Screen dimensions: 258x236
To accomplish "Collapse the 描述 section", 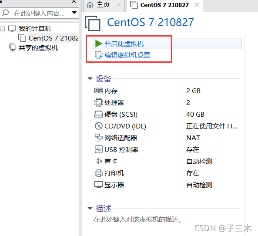I will pyautogui.click(x=90, y=208).
